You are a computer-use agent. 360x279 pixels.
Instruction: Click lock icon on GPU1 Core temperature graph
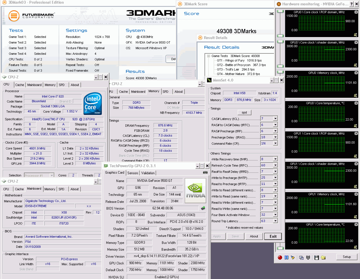click(355, 247)
